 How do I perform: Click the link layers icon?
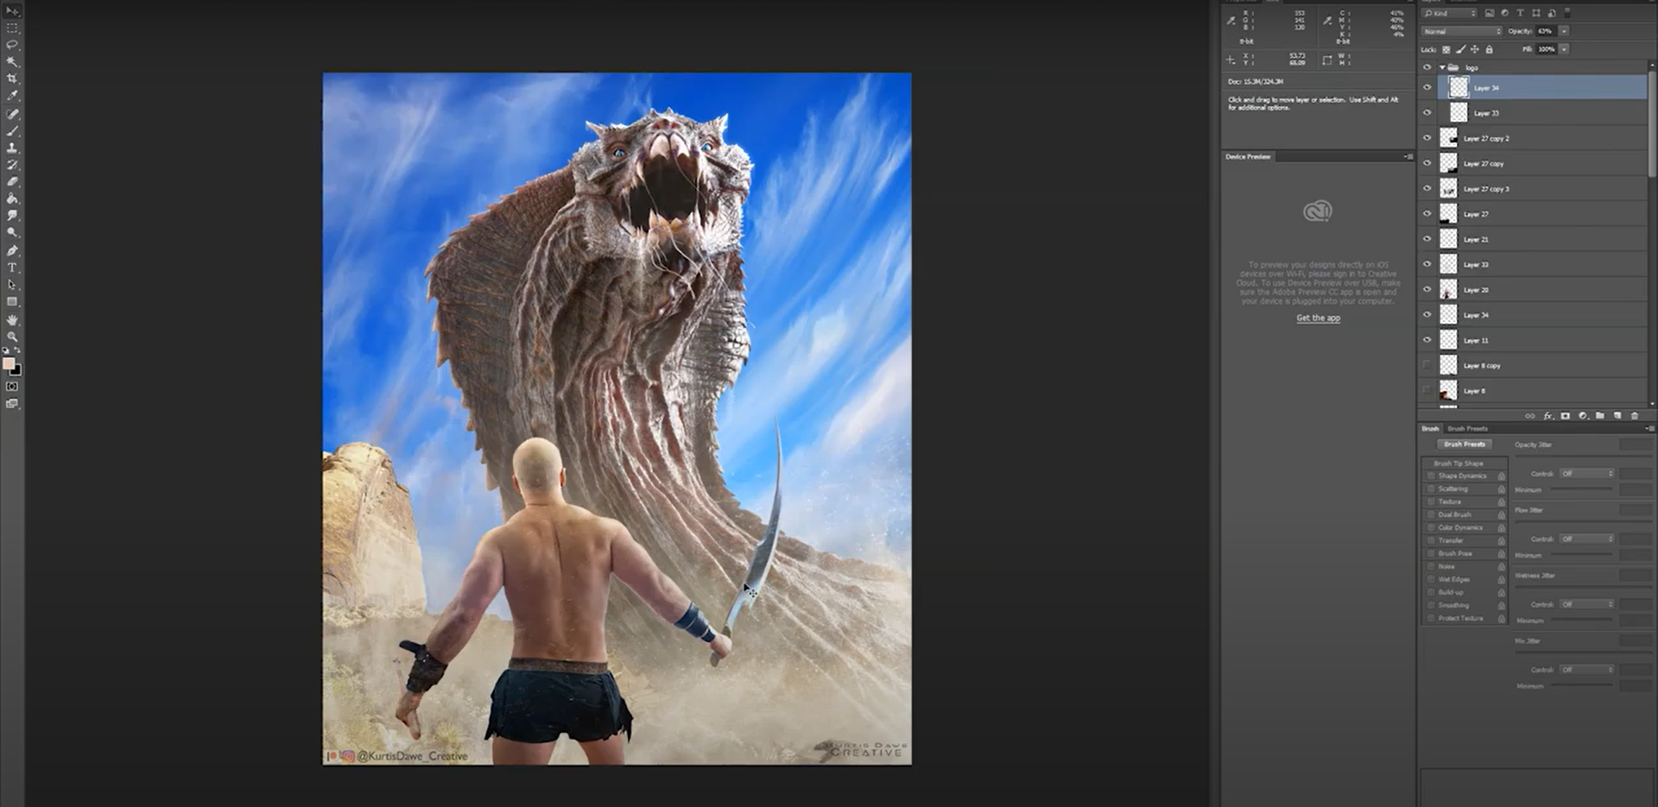point(1530,416)
